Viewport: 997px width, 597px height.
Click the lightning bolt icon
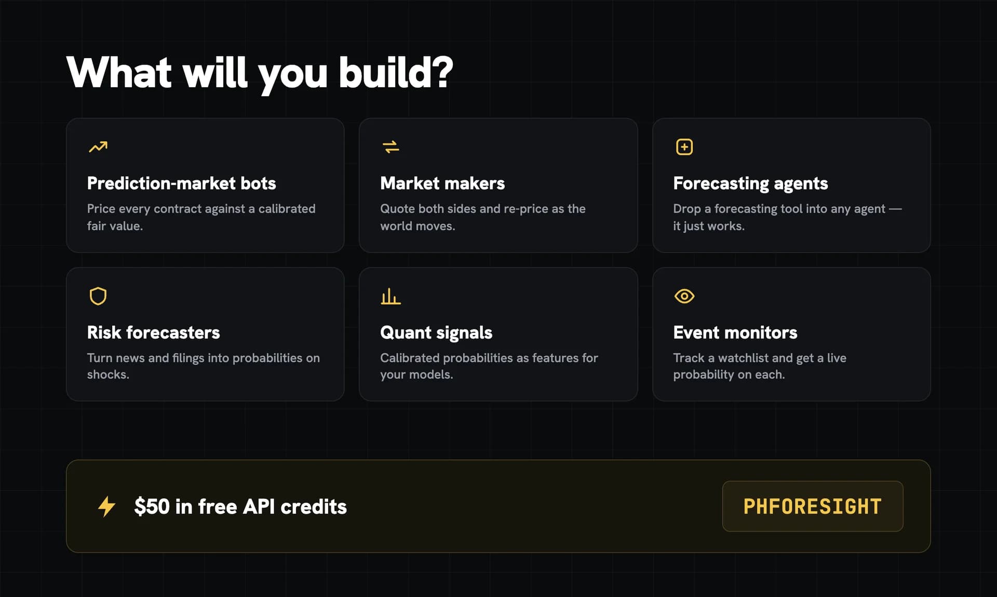pos(107,506)
